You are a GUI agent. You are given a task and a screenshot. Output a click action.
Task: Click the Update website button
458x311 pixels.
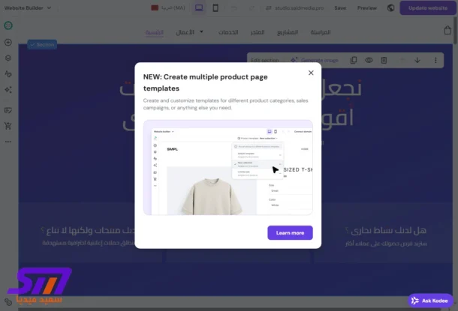tap(428, 8)
